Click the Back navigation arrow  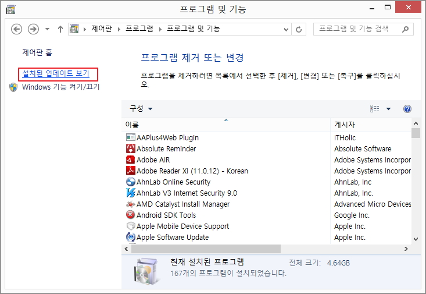17,29
